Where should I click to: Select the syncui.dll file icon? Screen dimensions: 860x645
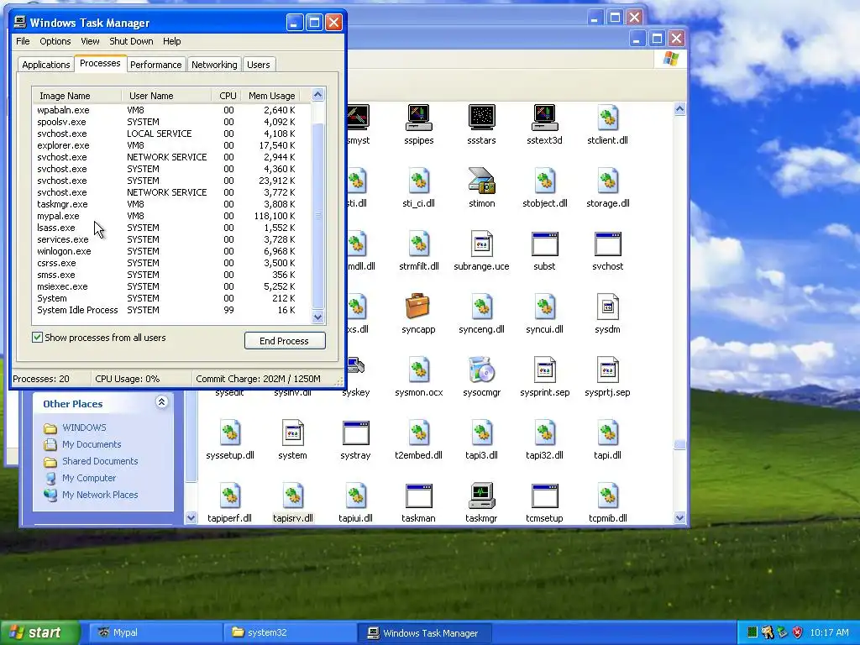coord(544,307)
